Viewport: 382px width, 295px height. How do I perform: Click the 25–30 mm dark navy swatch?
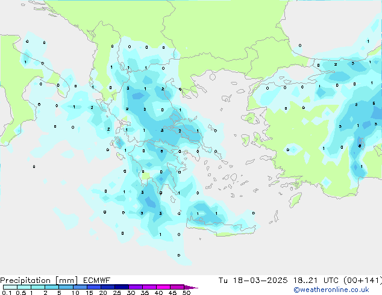click(122, 287)
